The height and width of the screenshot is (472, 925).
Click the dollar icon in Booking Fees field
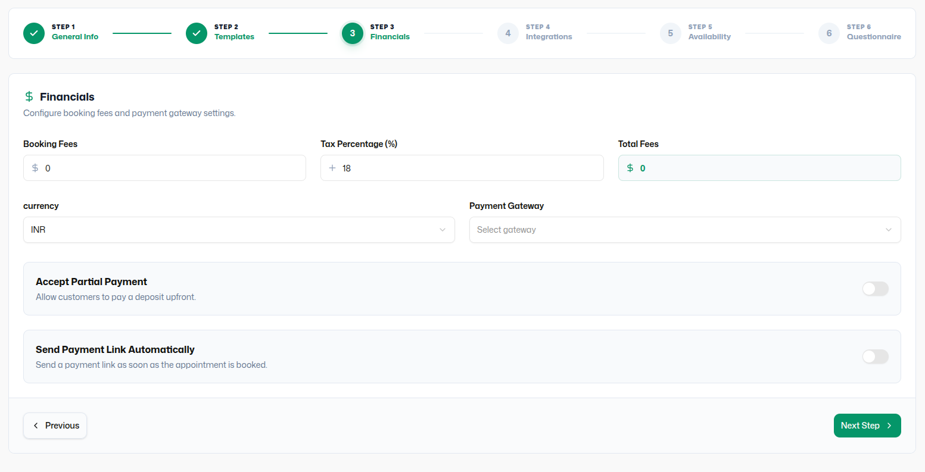click(x=35, y=168)
